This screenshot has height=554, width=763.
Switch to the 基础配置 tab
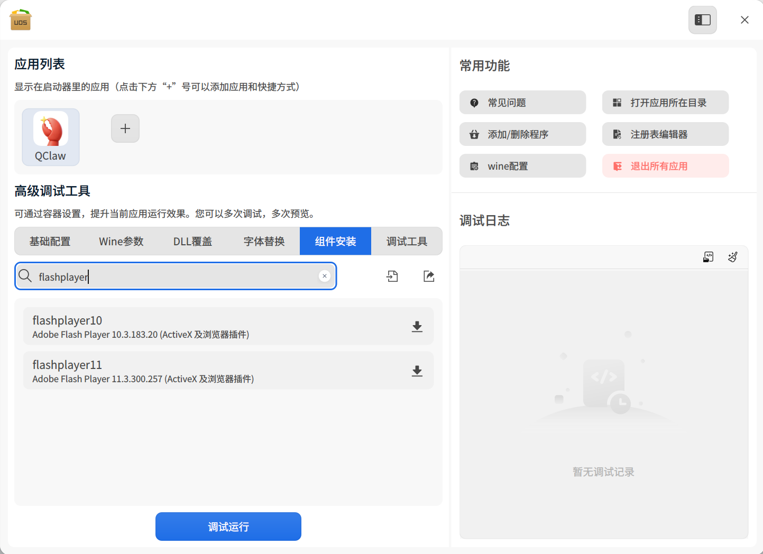(50, 241)
